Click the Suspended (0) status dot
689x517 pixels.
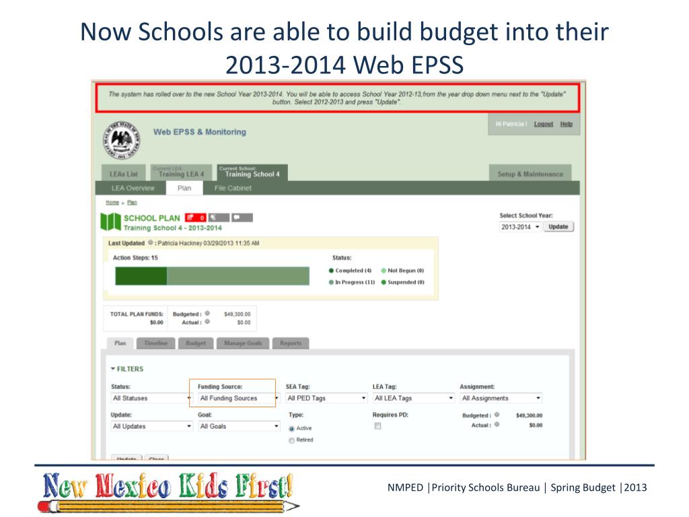click(x=384, y=282)
